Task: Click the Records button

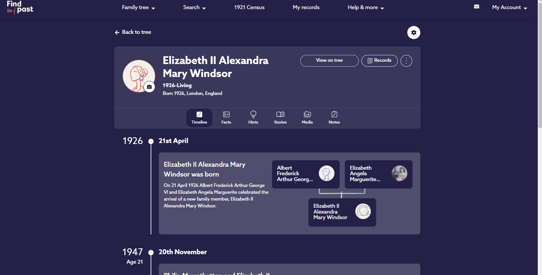Action: [379, 61]
